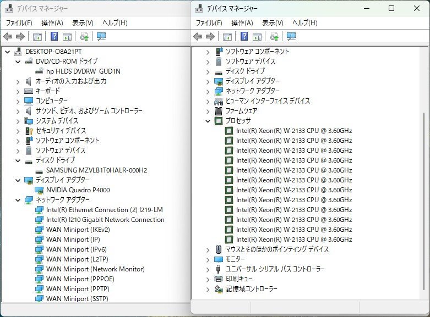This screenshot has height=317, width=430.
Task: Open 表示(V) menu in right window
Action: pyautogui.click(x=273, y=23)
